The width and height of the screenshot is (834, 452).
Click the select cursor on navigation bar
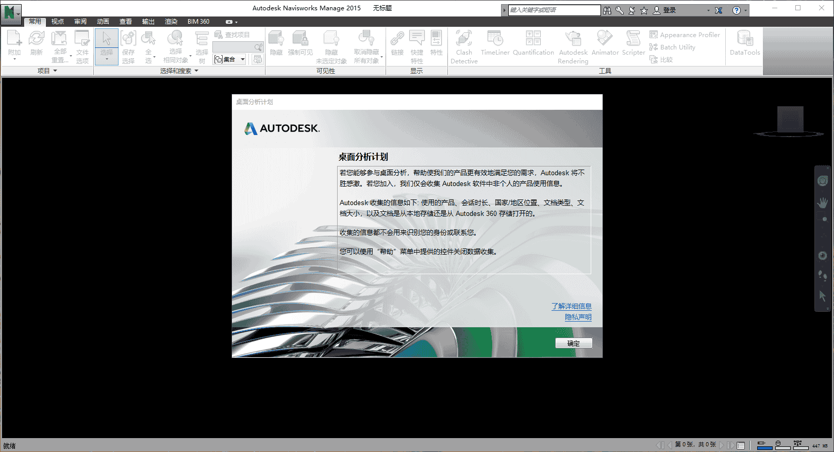tap(822, 296)
